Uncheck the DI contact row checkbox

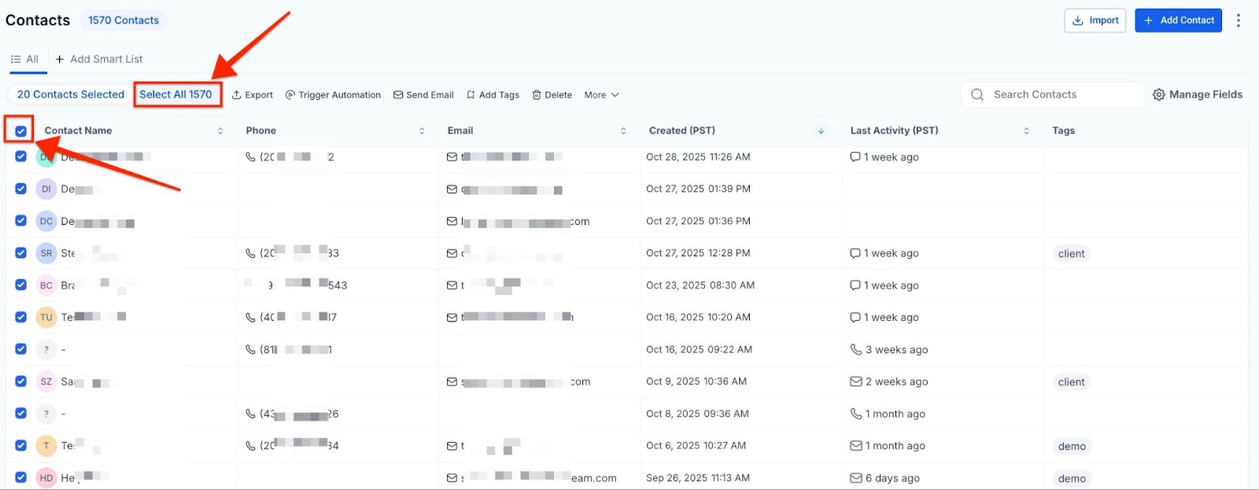click(21, 189)
